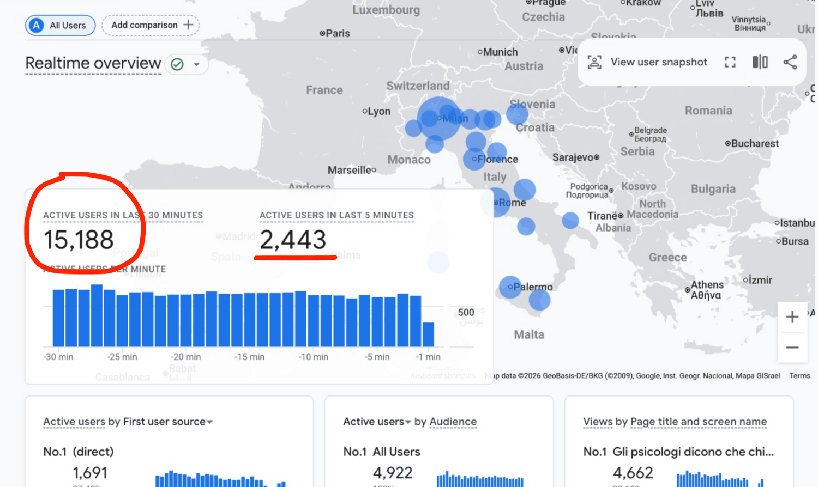Click the All Users segment chip

(x=60, y=26)
